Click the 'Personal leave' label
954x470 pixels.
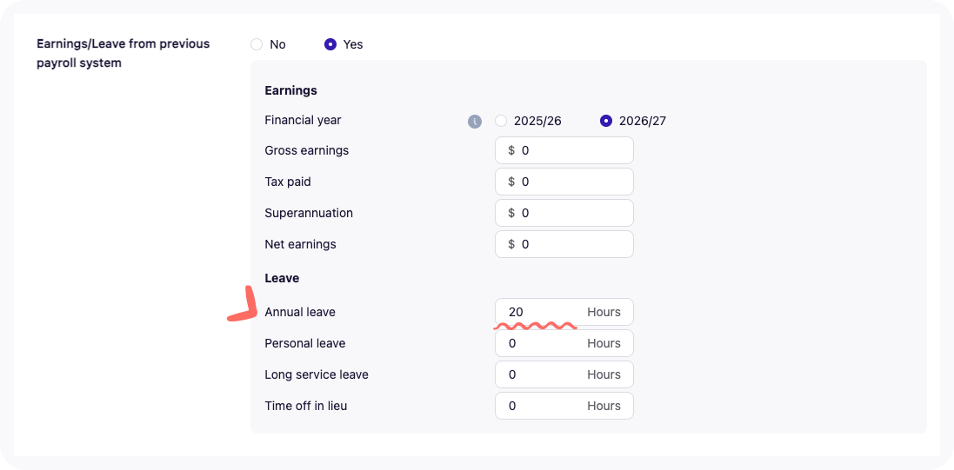click(305, 343)
